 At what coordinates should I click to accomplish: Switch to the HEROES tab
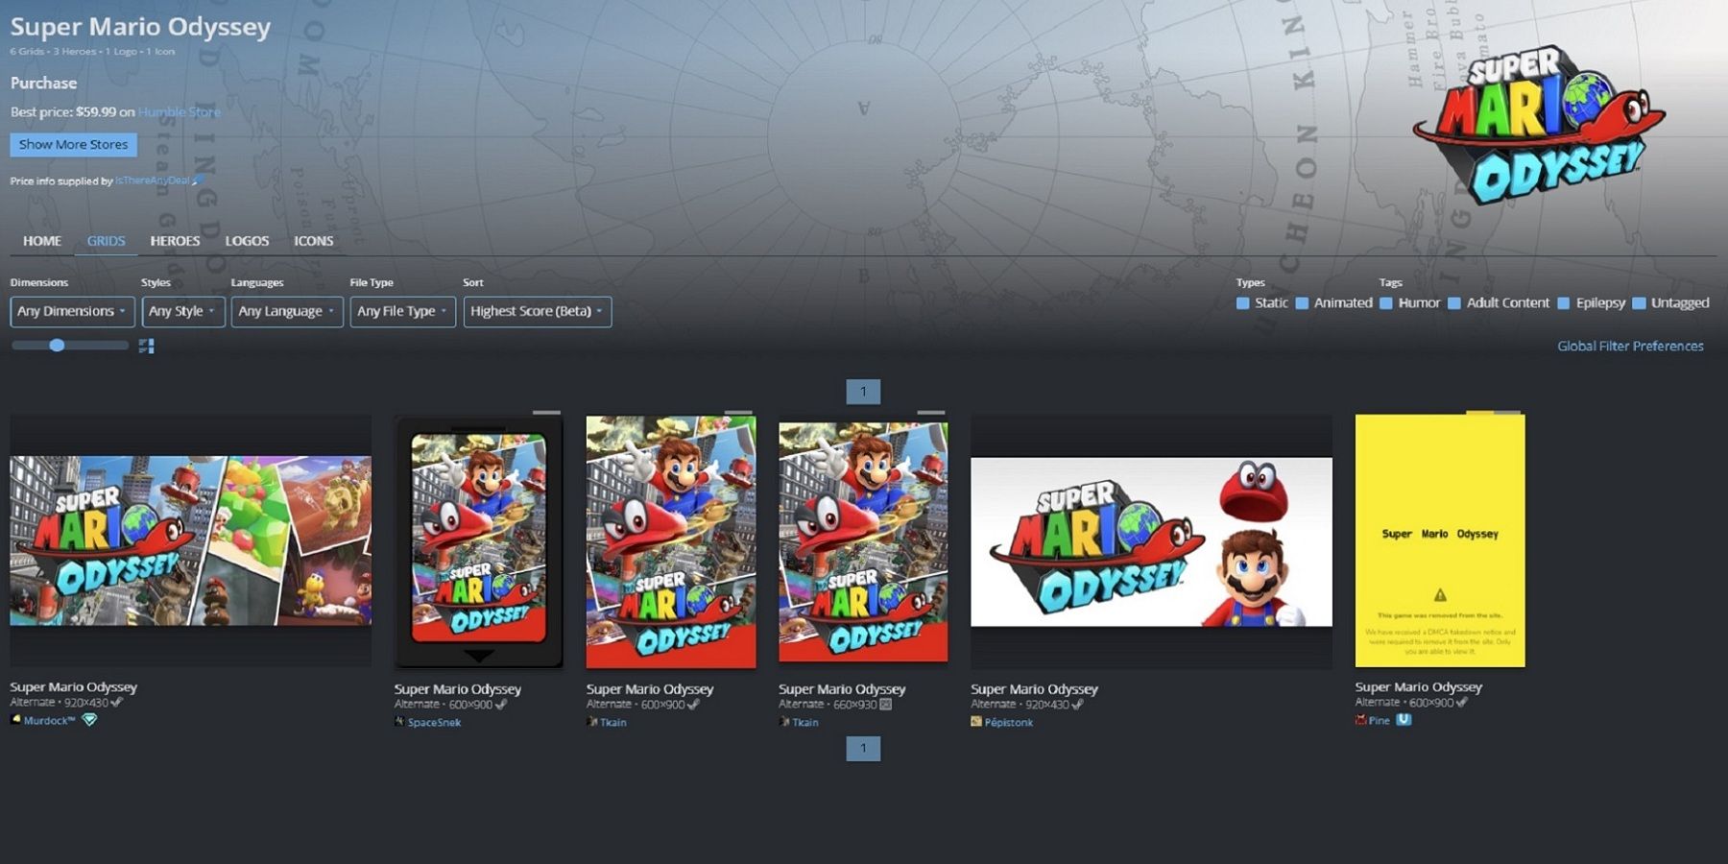tap(175, 241)
